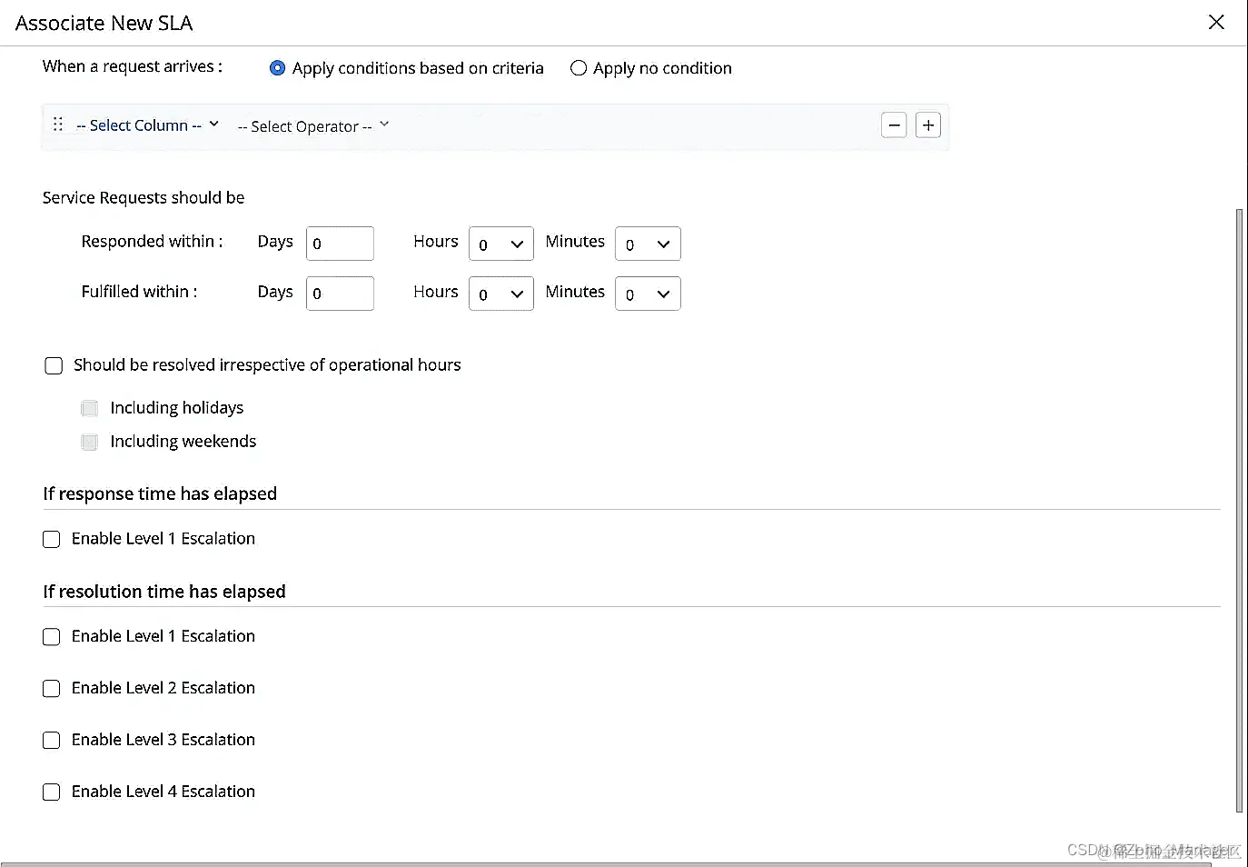
Task: Click the minus icon to remove criteria row
Action: tap(894, 125)
